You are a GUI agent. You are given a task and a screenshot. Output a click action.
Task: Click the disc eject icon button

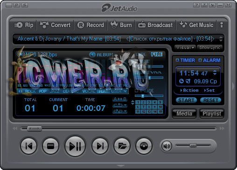tap(144, 146)
